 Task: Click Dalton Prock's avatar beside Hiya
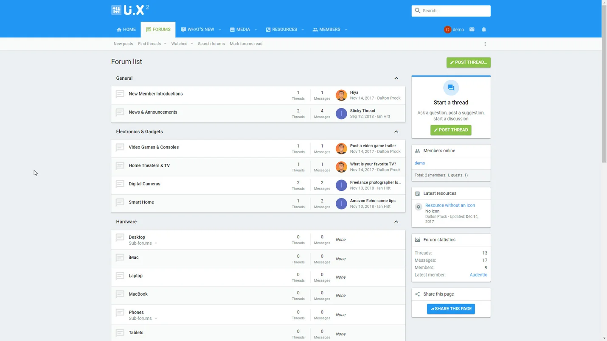[341, 95]
